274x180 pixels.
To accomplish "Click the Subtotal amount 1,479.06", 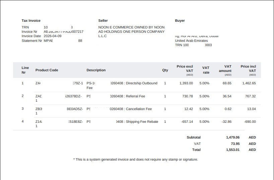I will point(233,138).
